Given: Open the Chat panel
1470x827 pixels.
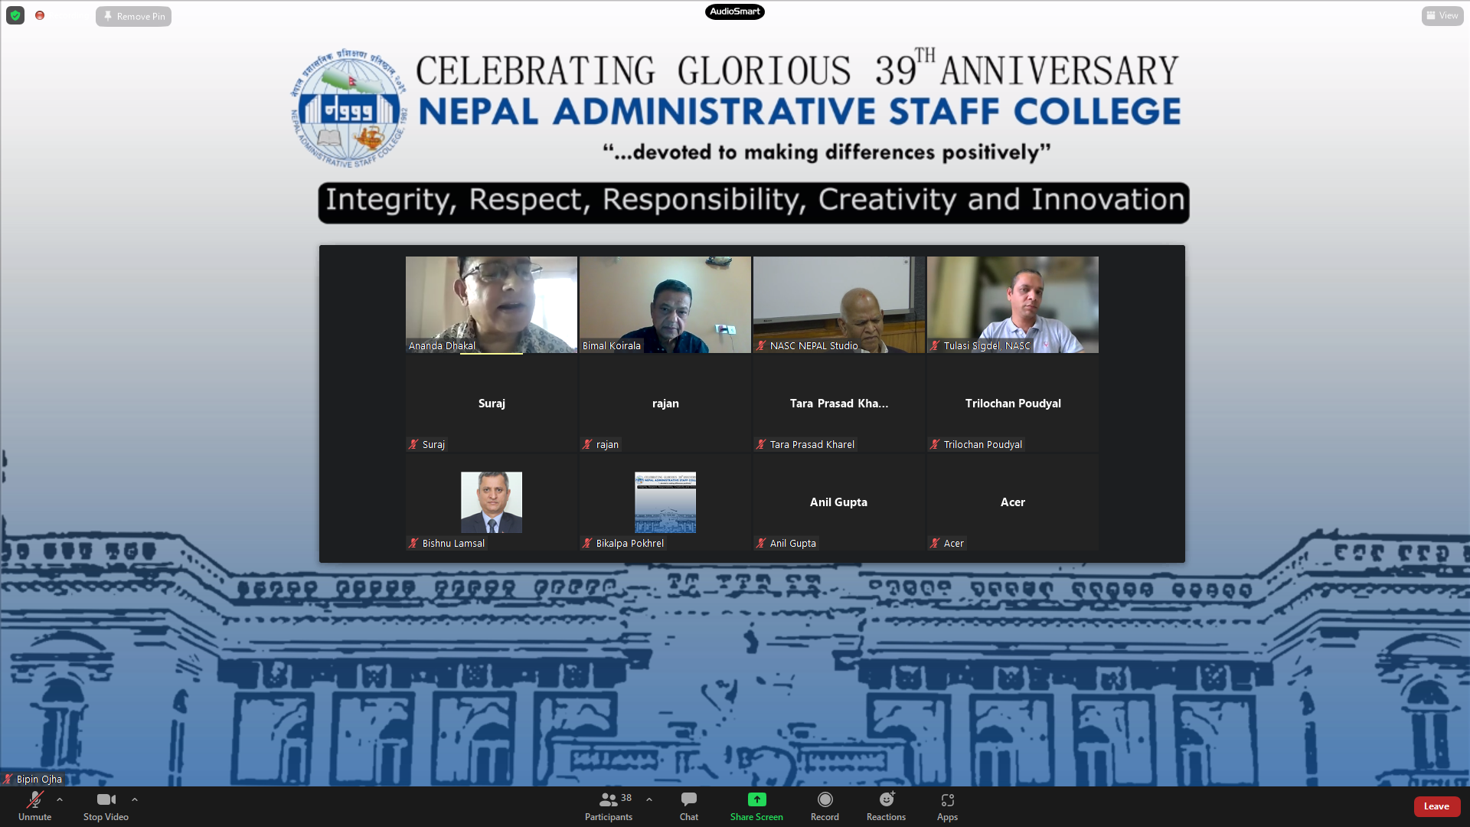Looking at the screenshot, I should pyautogui.click(x=689, y=806).
